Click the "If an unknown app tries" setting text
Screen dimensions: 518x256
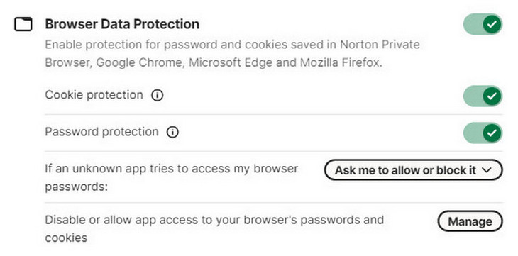click(172, 178)
